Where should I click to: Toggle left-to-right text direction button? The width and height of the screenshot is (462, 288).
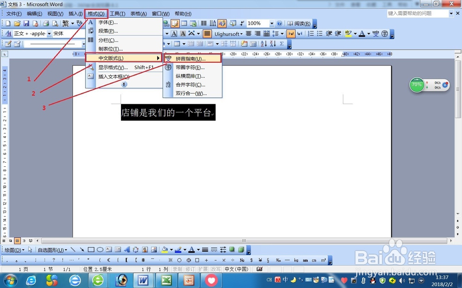(291, 34)
